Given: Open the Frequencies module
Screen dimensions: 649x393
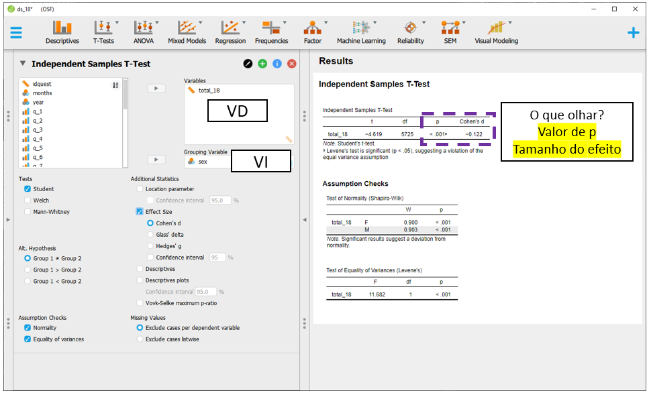Looking at the screenshot, I should (271, 33).
